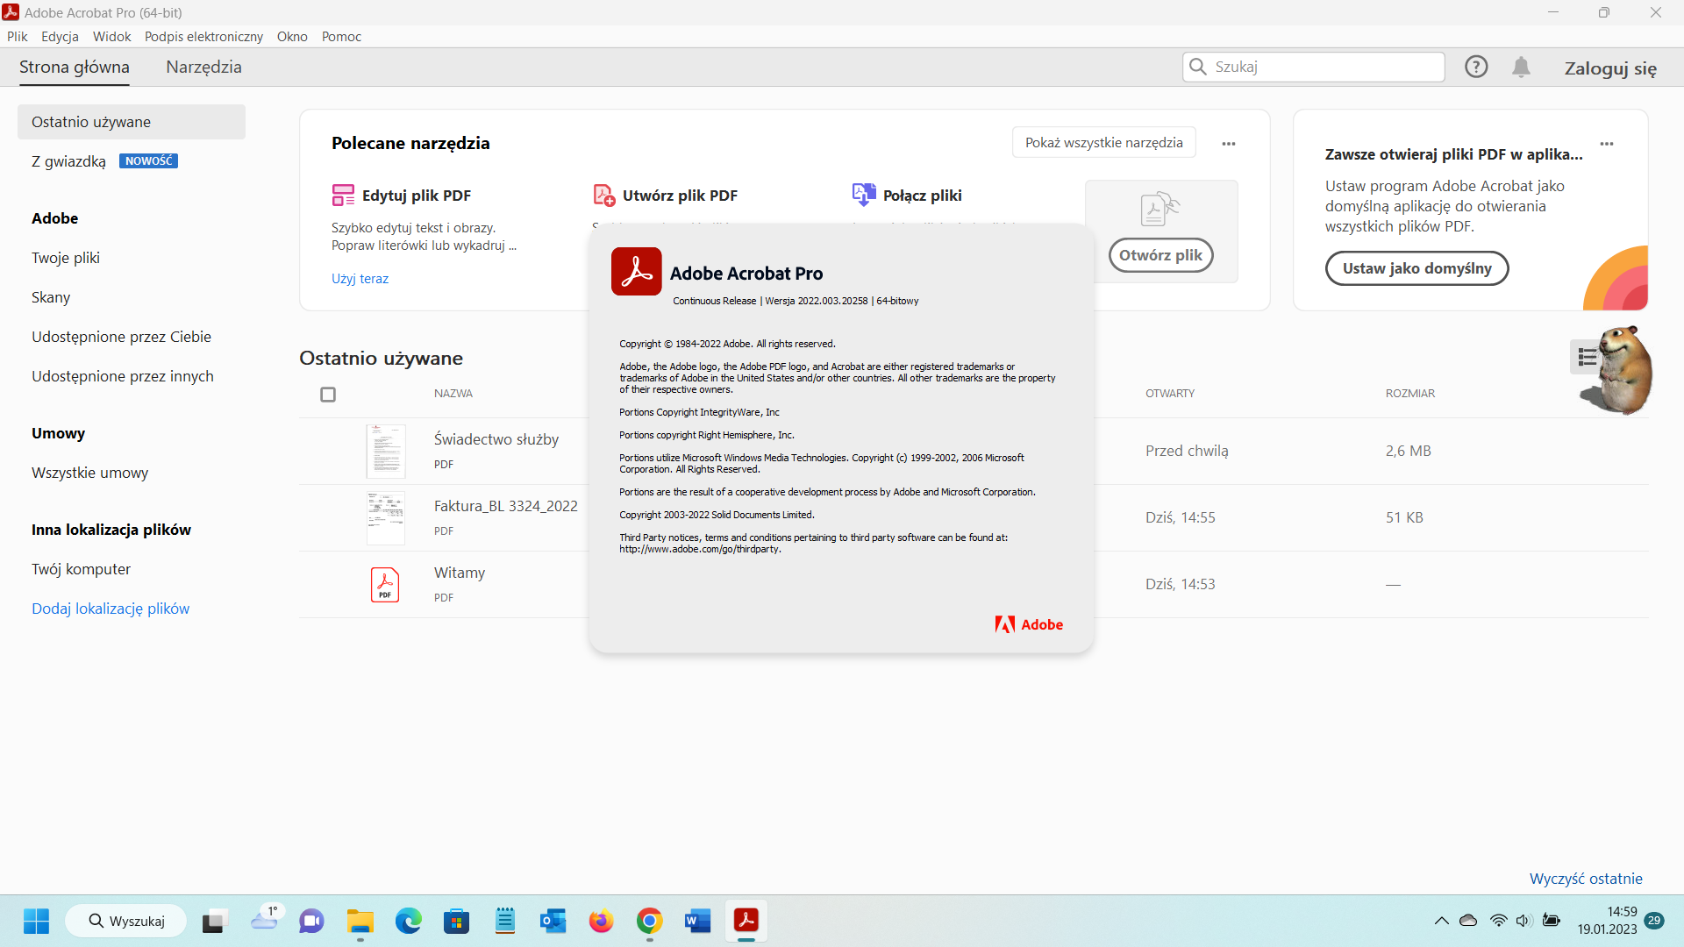Image resolution: width=1684 pixels, height=947 pixels.
Task: Click the Witamy file name
Action: point(460,573)
